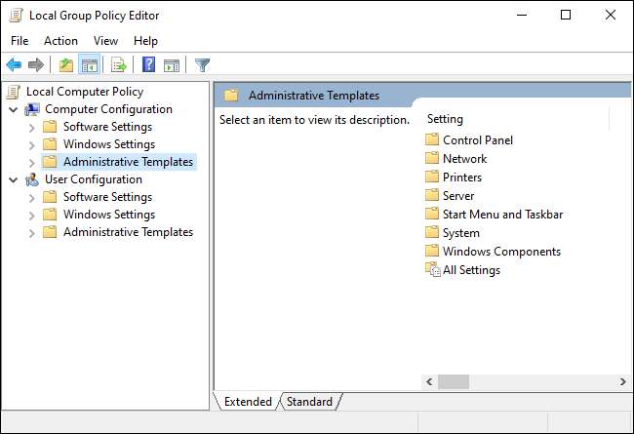The image size is (634, 434).
Task: Toggle the Show/Hide Action Pane icon
Action: point(172,65)
